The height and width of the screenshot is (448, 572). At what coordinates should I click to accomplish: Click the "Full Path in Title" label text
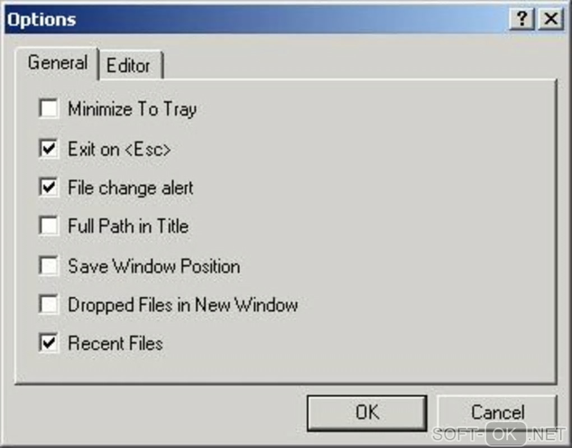128,226
